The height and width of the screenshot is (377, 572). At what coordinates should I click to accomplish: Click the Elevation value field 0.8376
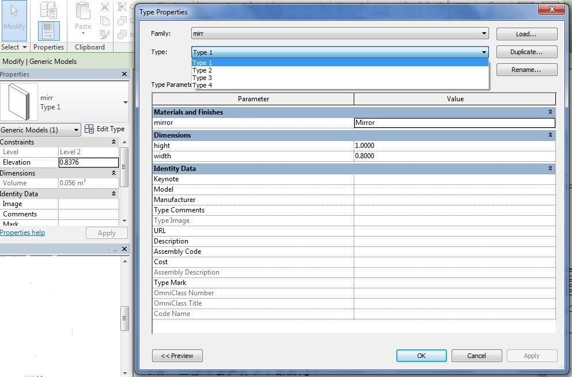click(89, 162)
